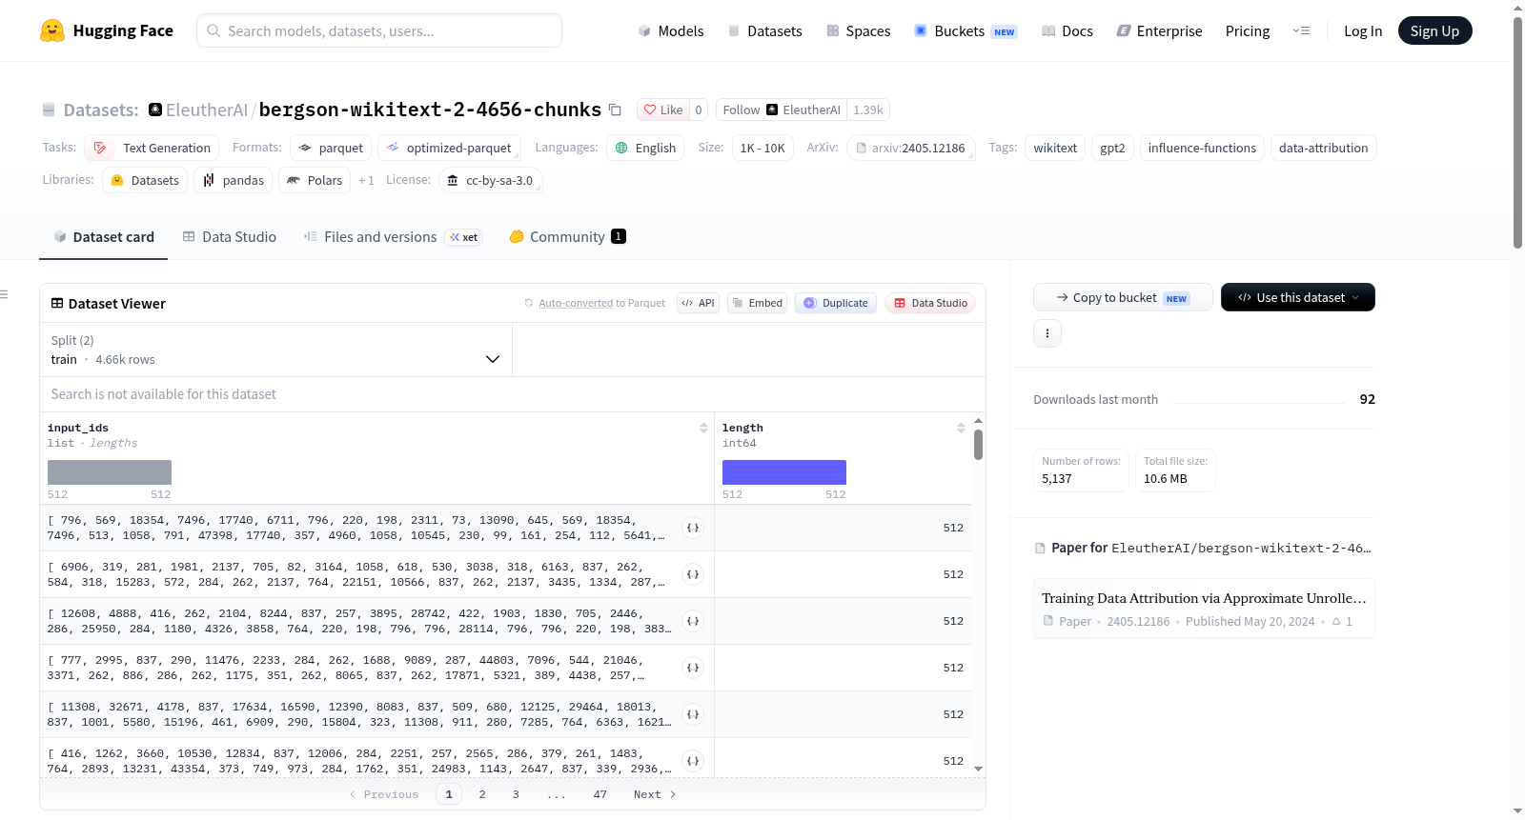The width and height of the screenshot is (1525, 820).
Task: Go to Datasets in the top navigation
Action: coord(765,30)
